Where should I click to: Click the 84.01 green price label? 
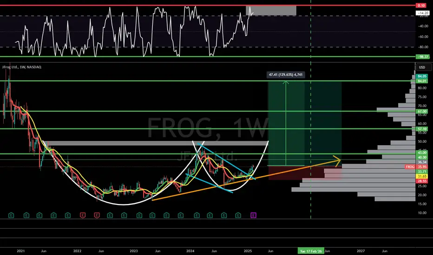pyautogui.click(x=422, y=81)
